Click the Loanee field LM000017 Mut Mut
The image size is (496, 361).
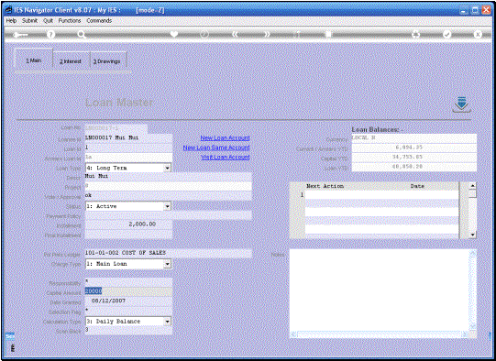click(x=128, y=138)
